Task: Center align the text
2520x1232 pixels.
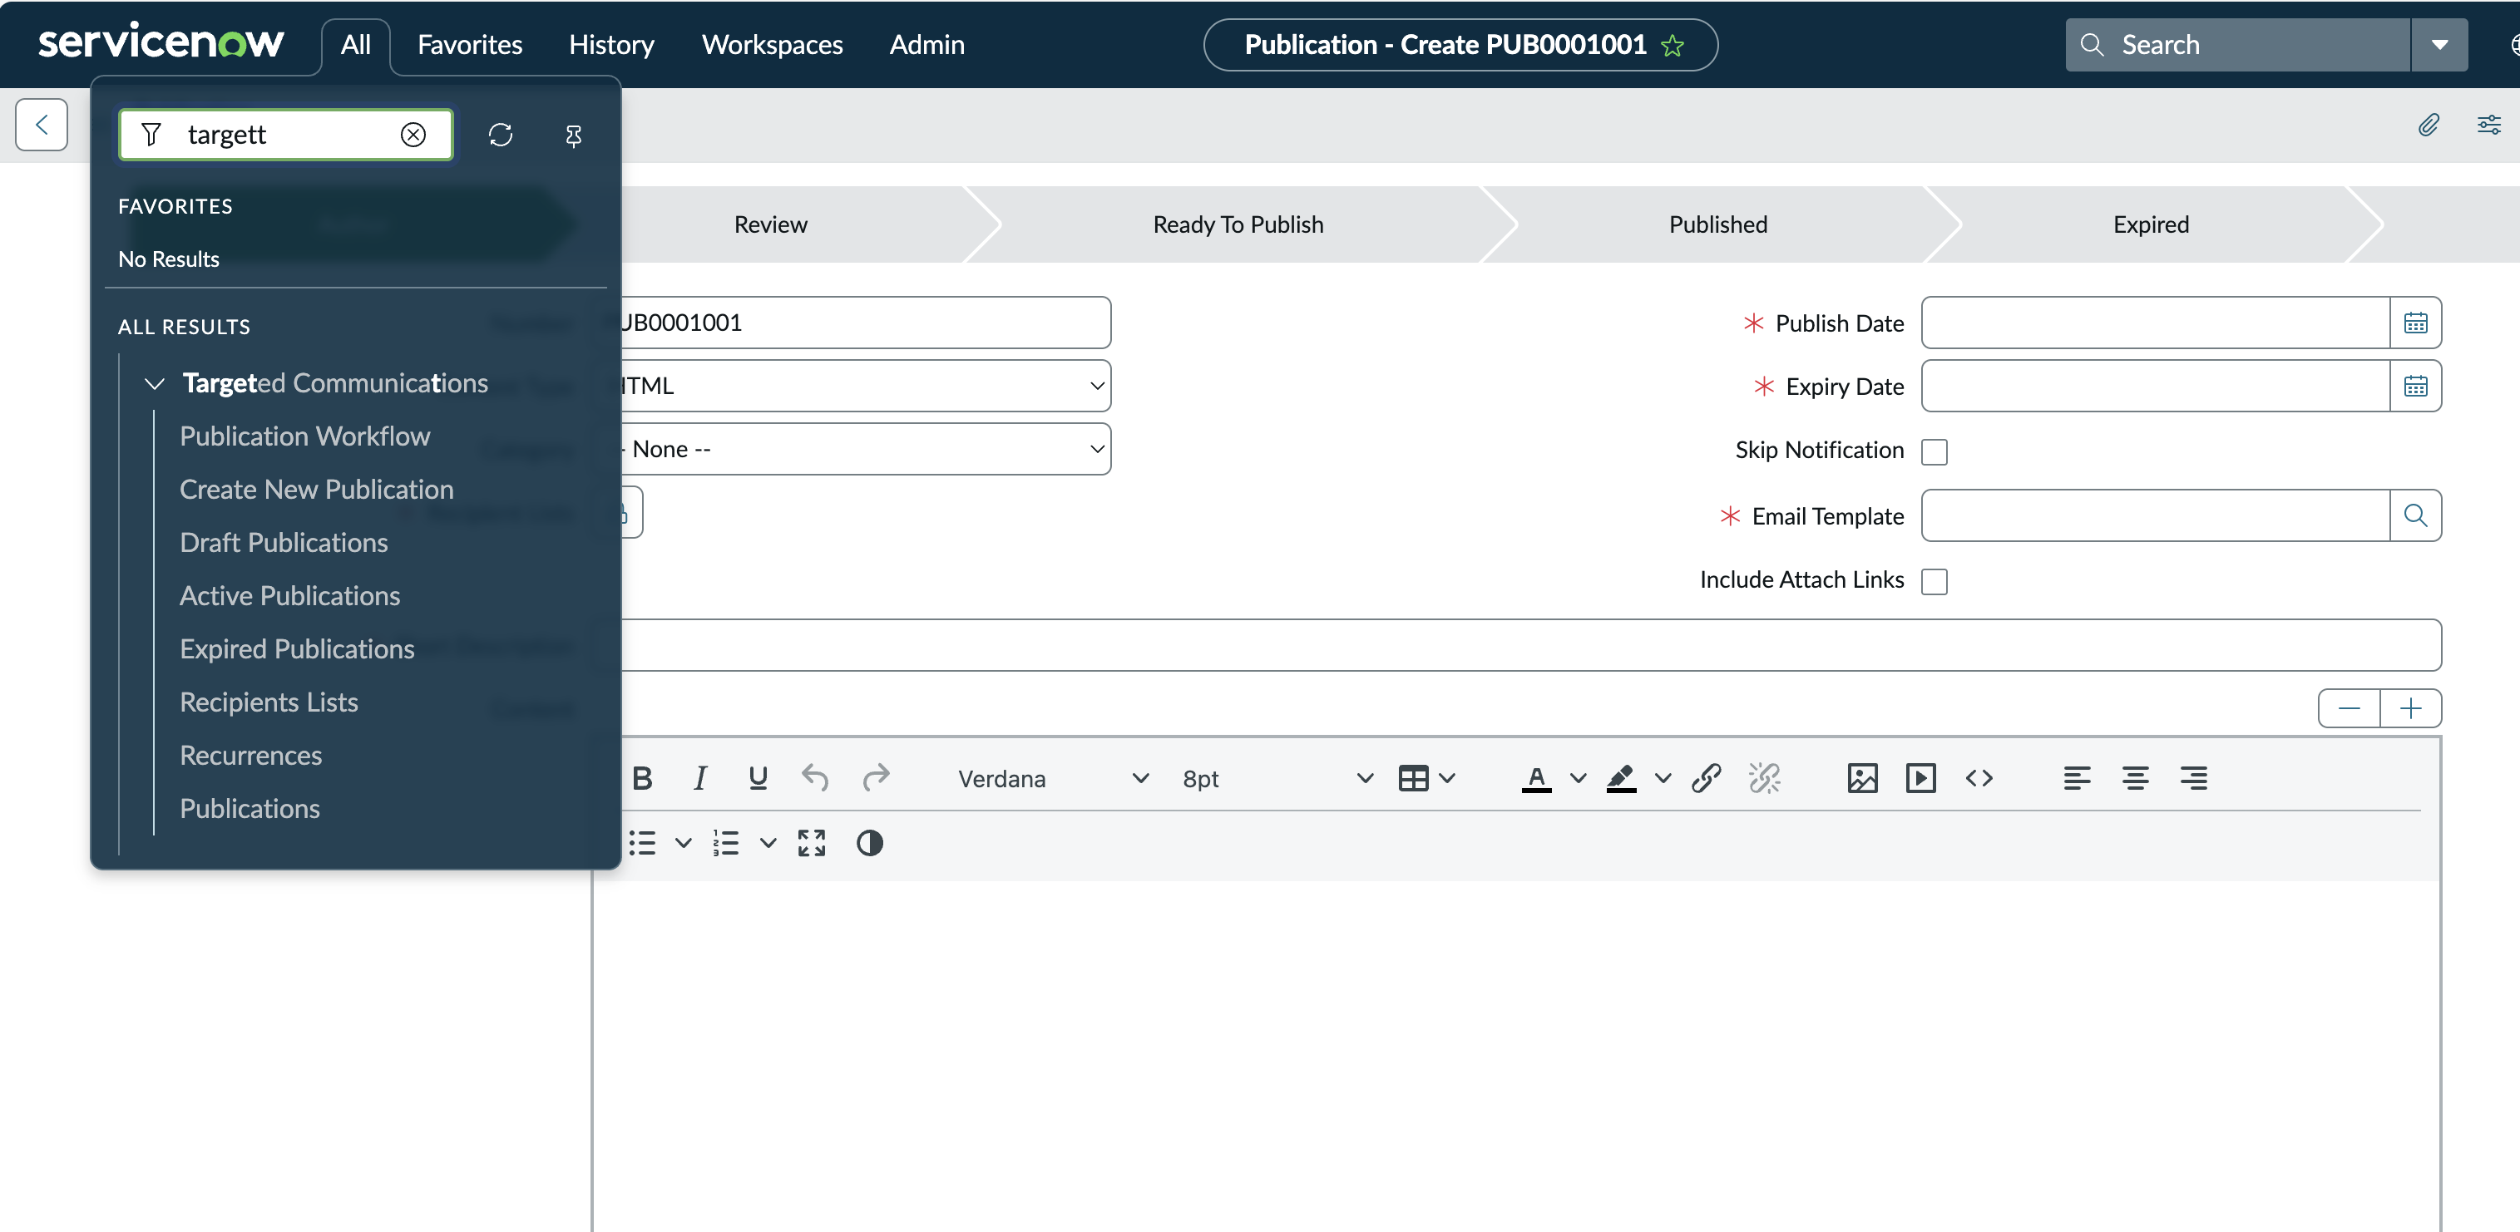Action: click(x=2136, y=778)
